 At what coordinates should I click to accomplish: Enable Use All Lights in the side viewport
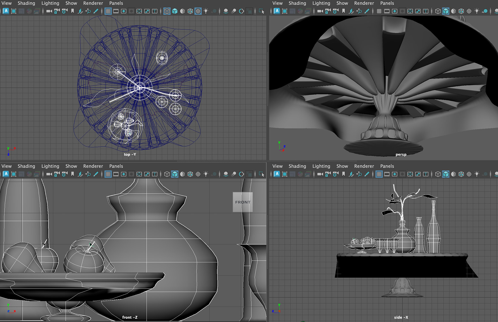(x=476, y=174)
